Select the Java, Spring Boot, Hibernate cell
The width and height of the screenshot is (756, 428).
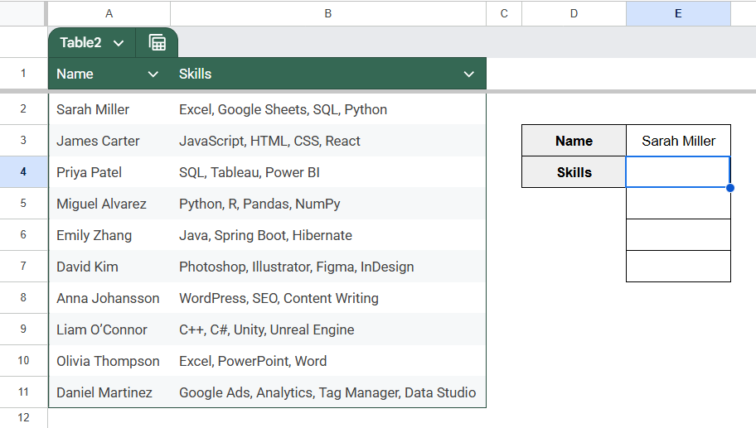coord(328,235)
